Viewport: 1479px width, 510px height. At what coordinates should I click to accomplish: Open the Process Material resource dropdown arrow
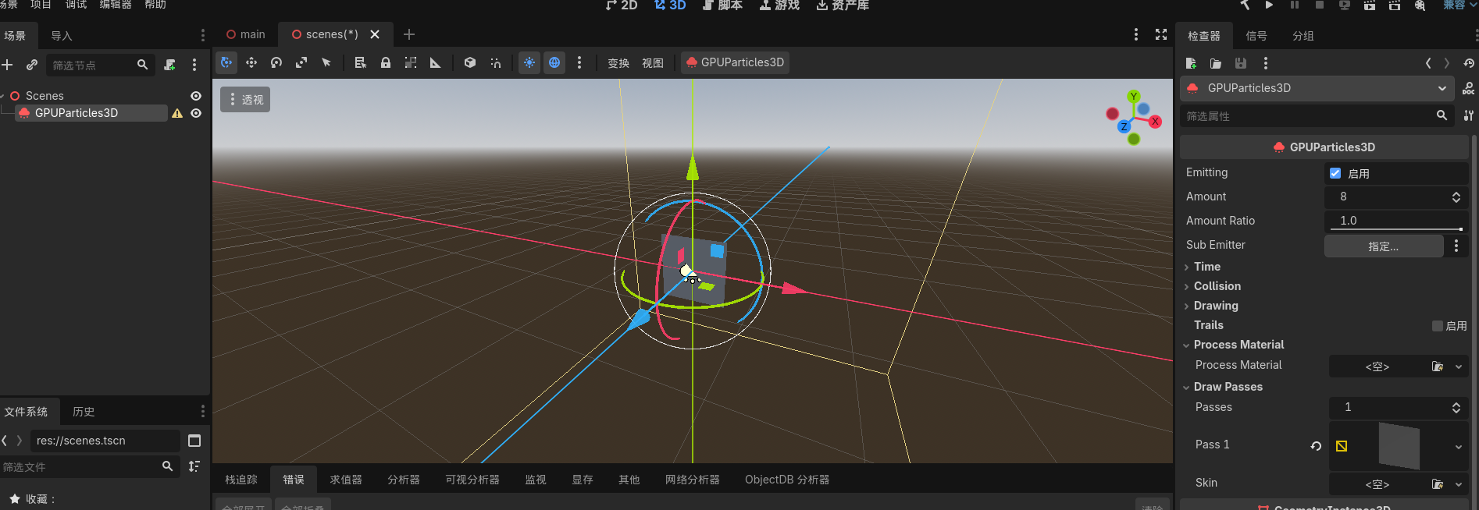pos(1459,367)
